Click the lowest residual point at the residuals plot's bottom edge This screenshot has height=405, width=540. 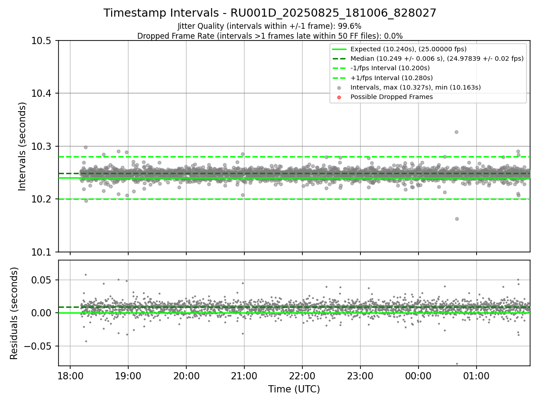point(457,364)
